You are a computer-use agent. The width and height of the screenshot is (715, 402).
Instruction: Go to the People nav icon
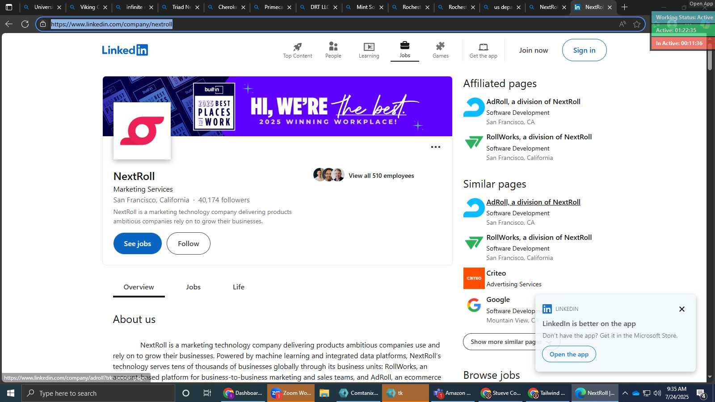point(333,50)
